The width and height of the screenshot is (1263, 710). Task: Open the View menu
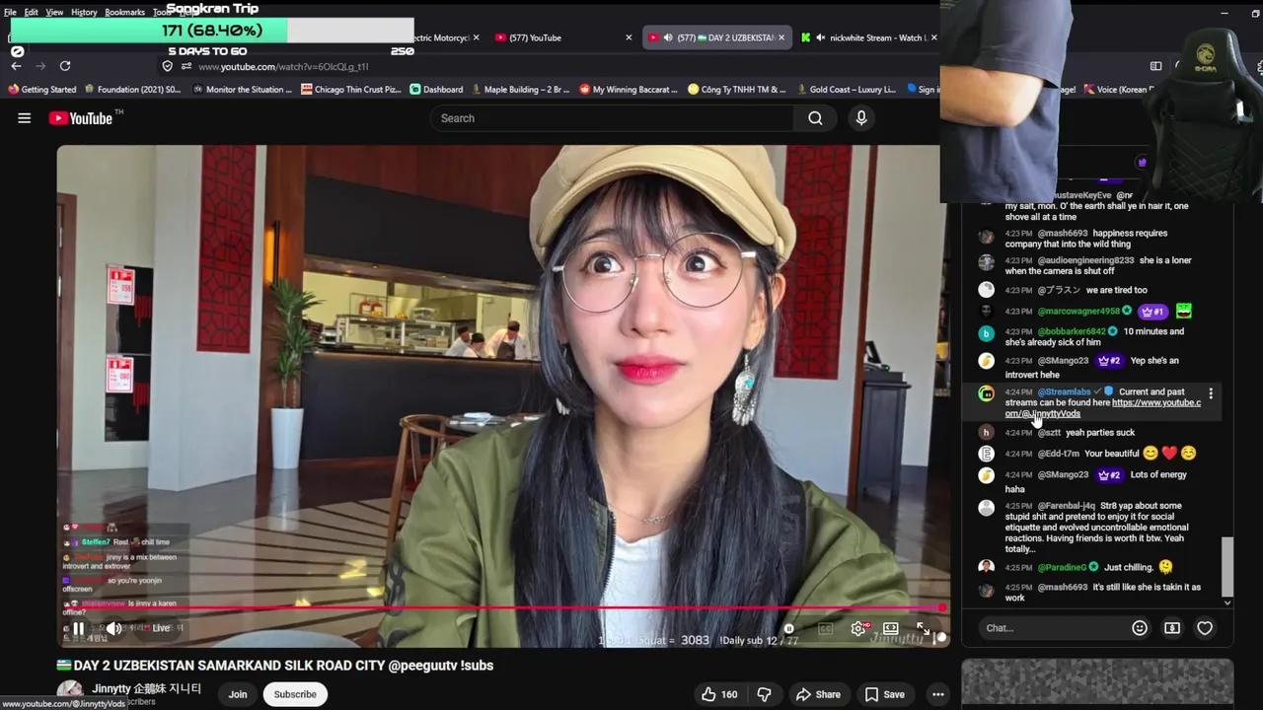pos(54,12)
